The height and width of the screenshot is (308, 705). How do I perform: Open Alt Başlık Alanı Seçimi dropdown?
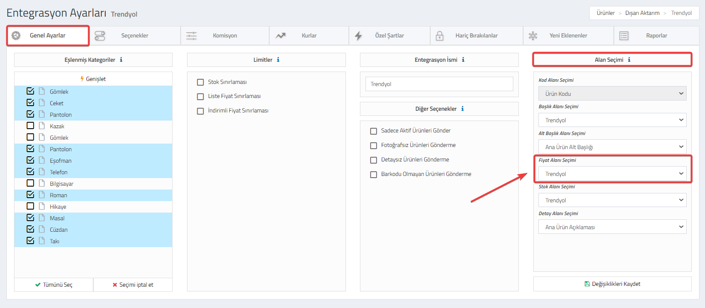pyautogui.click(x=612, y=147)
